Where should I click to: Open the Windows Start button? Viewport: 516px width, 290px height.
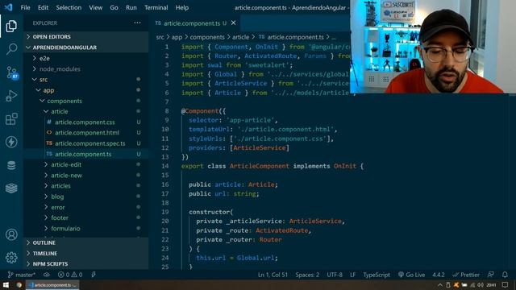pyautogui.click(x=6, y=284)
